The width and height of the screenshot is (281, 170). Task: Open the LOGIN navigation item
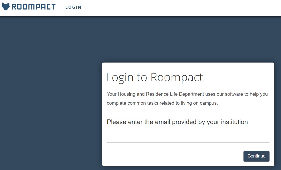(73, 7)
